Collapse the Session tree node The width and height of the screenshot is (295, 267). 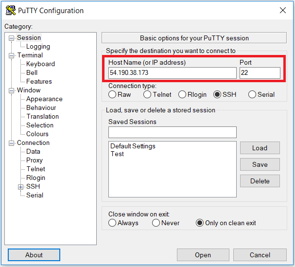click(x=12, y=38)
